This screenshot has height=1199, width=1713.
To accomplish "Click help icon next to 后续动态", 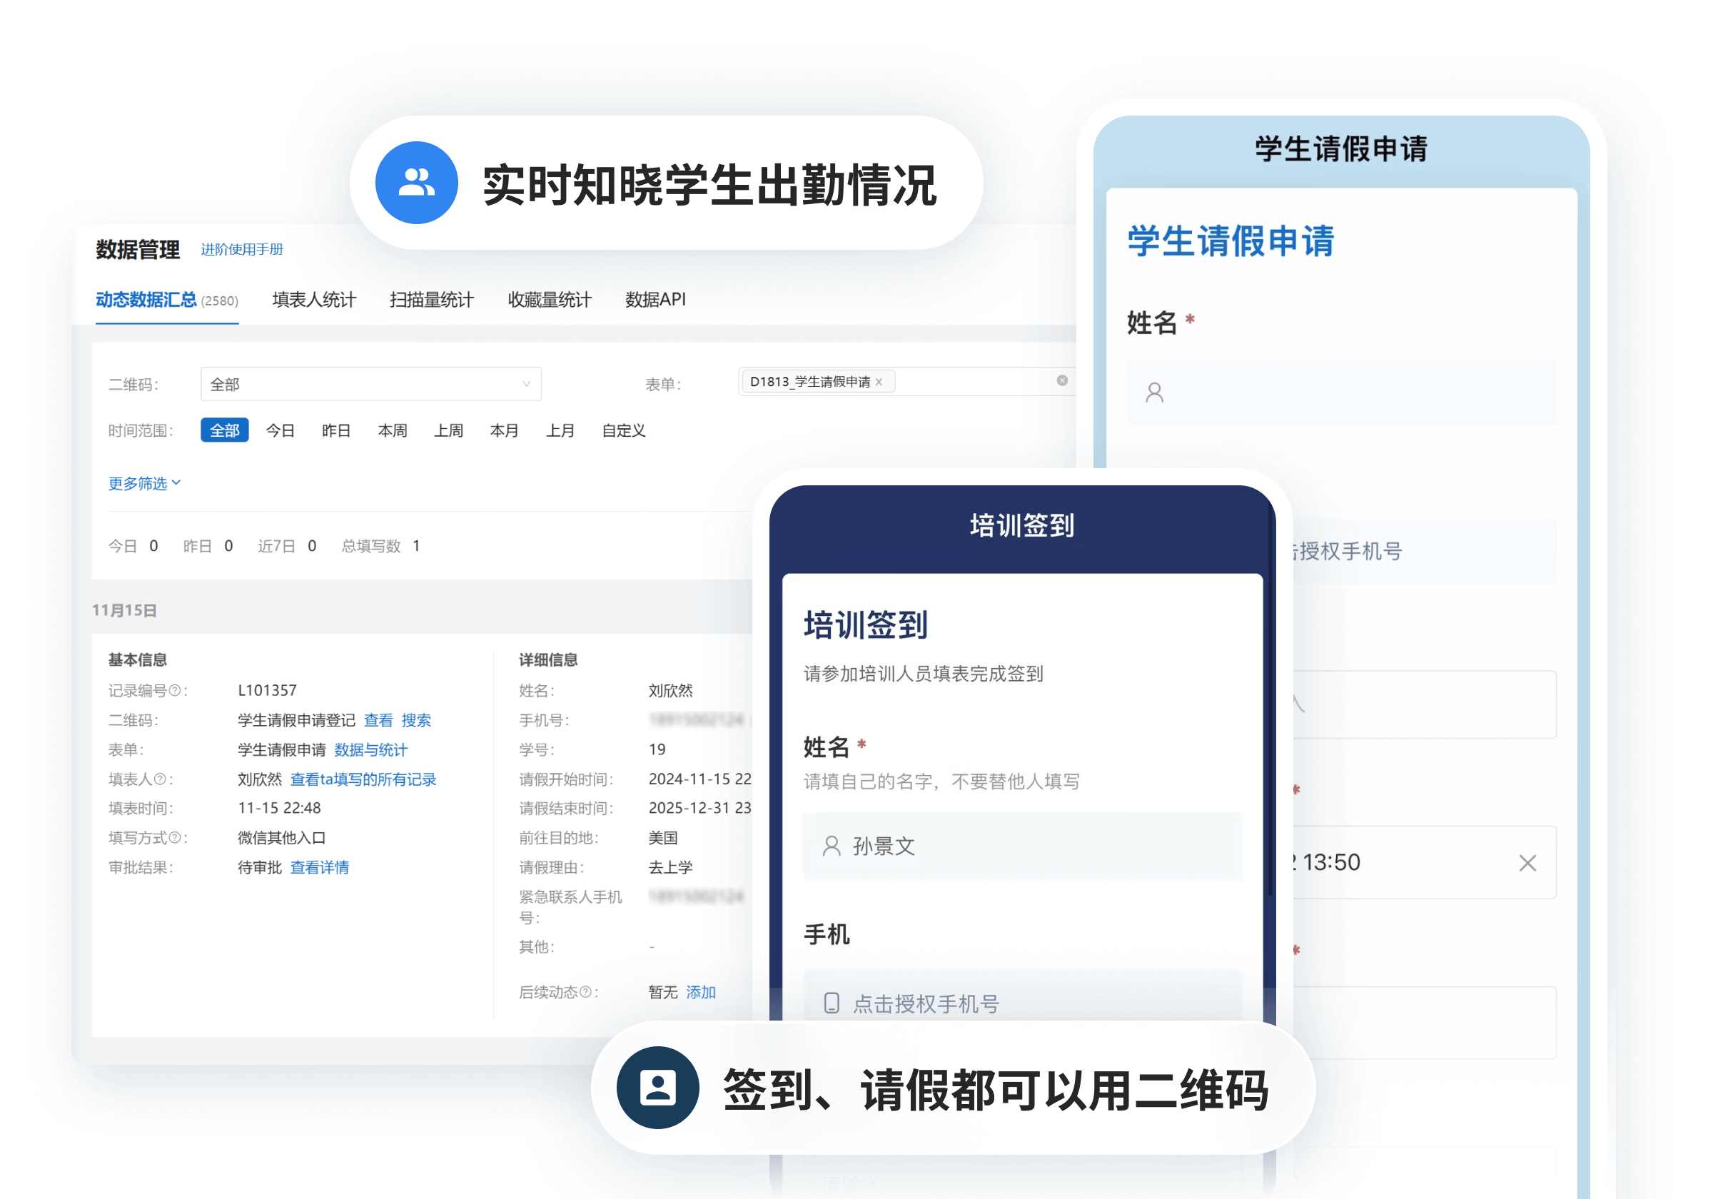I will click(586, 991).
